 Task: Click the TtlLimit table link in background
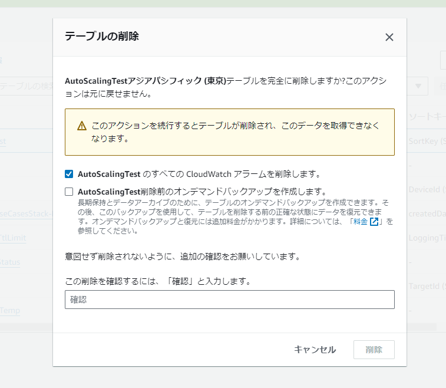point(13,238)
